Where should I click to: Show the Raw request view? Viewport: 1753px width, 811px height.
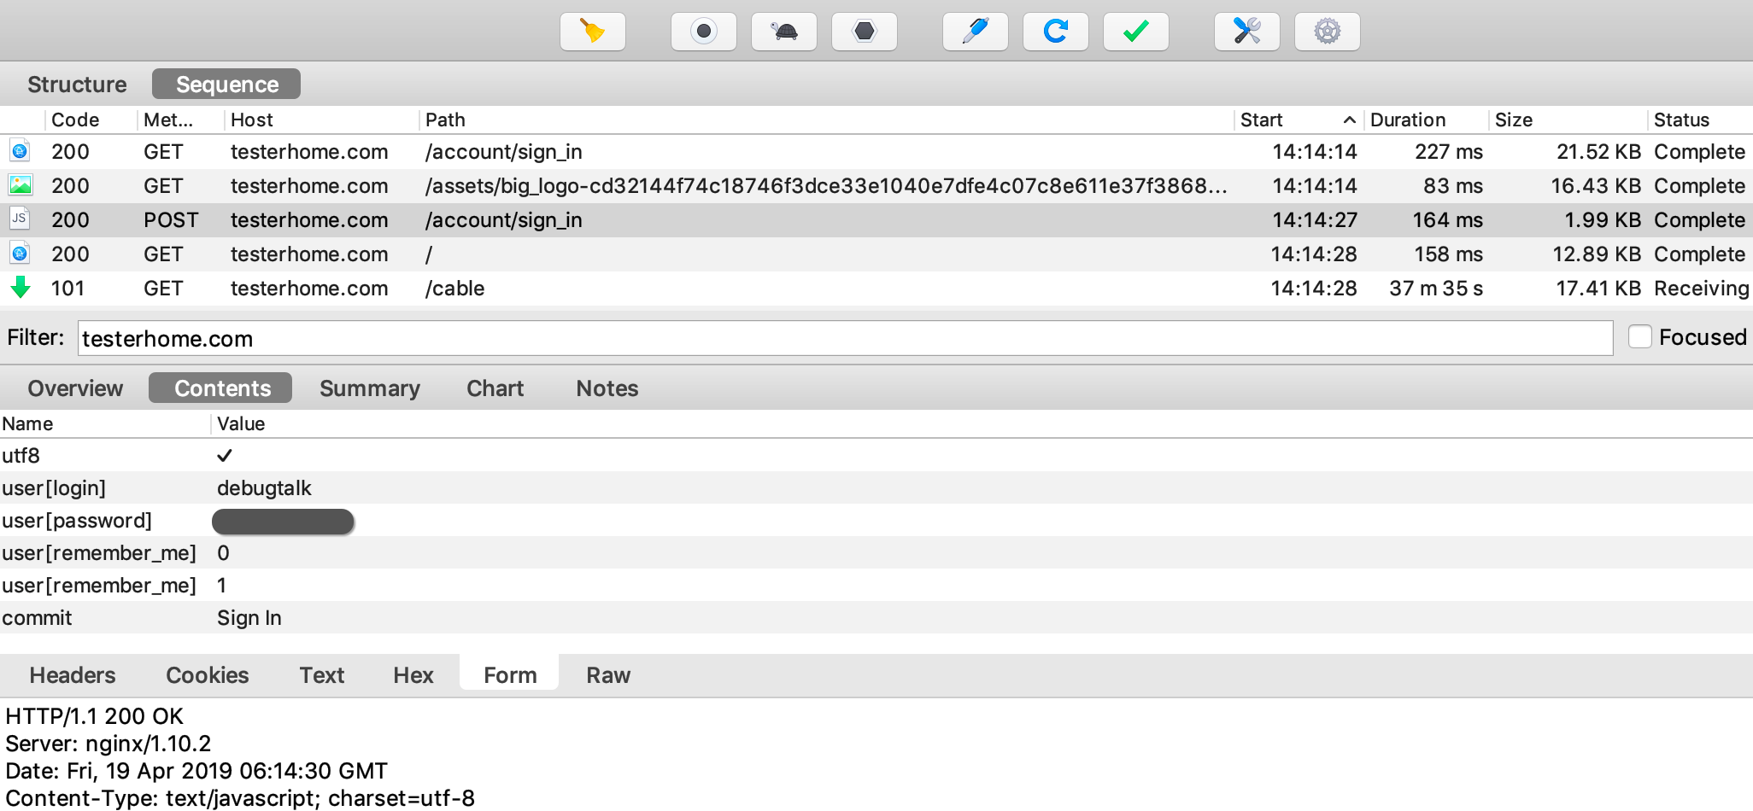click(607, 675)
